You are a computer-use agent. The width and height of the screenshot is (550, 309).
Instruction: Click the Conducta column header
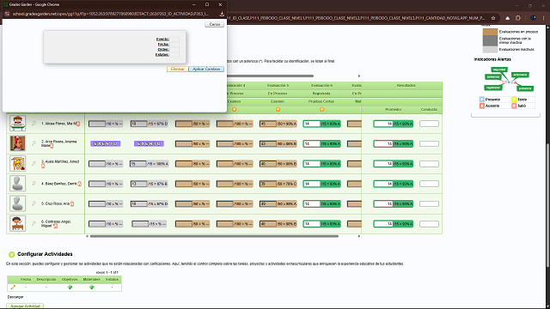tap(429, 109)
